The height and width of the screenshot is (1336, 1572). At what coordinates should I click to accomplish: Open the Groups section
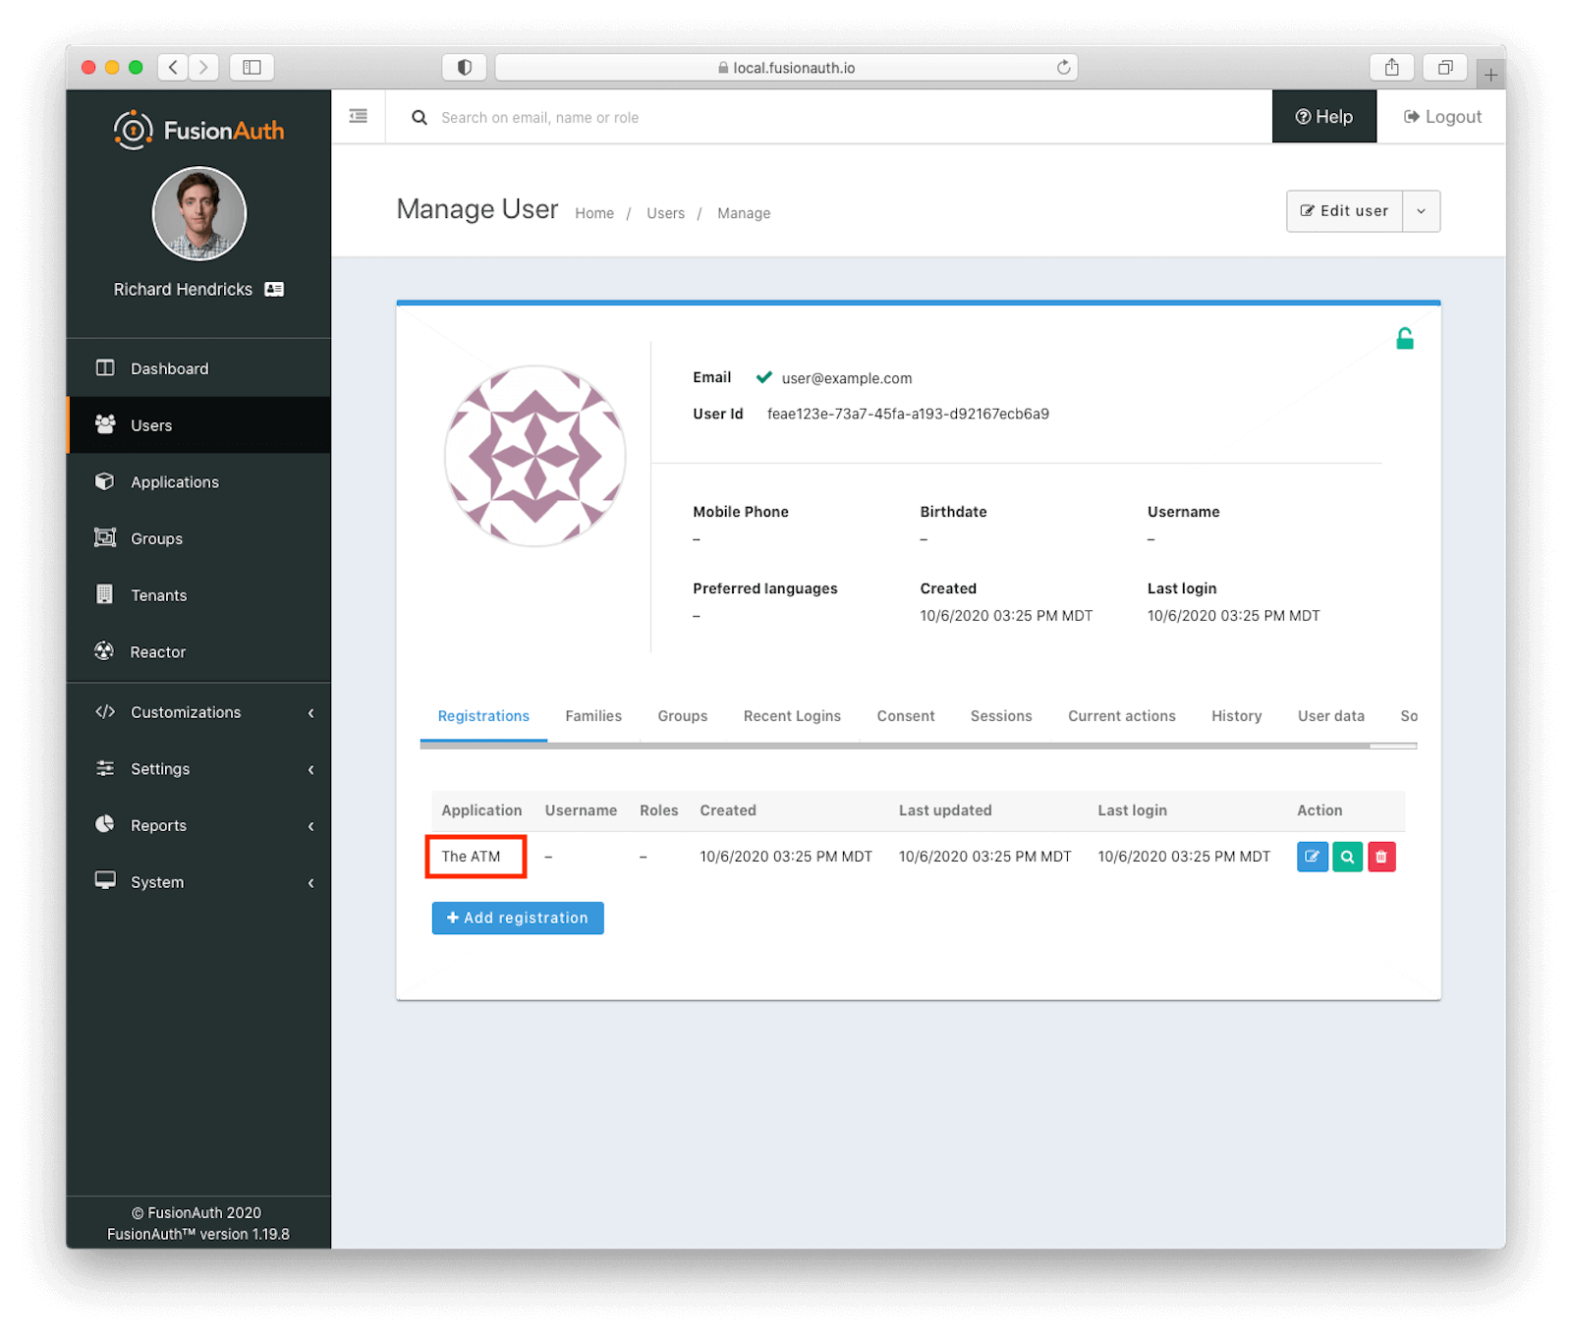tap(155, 538)
